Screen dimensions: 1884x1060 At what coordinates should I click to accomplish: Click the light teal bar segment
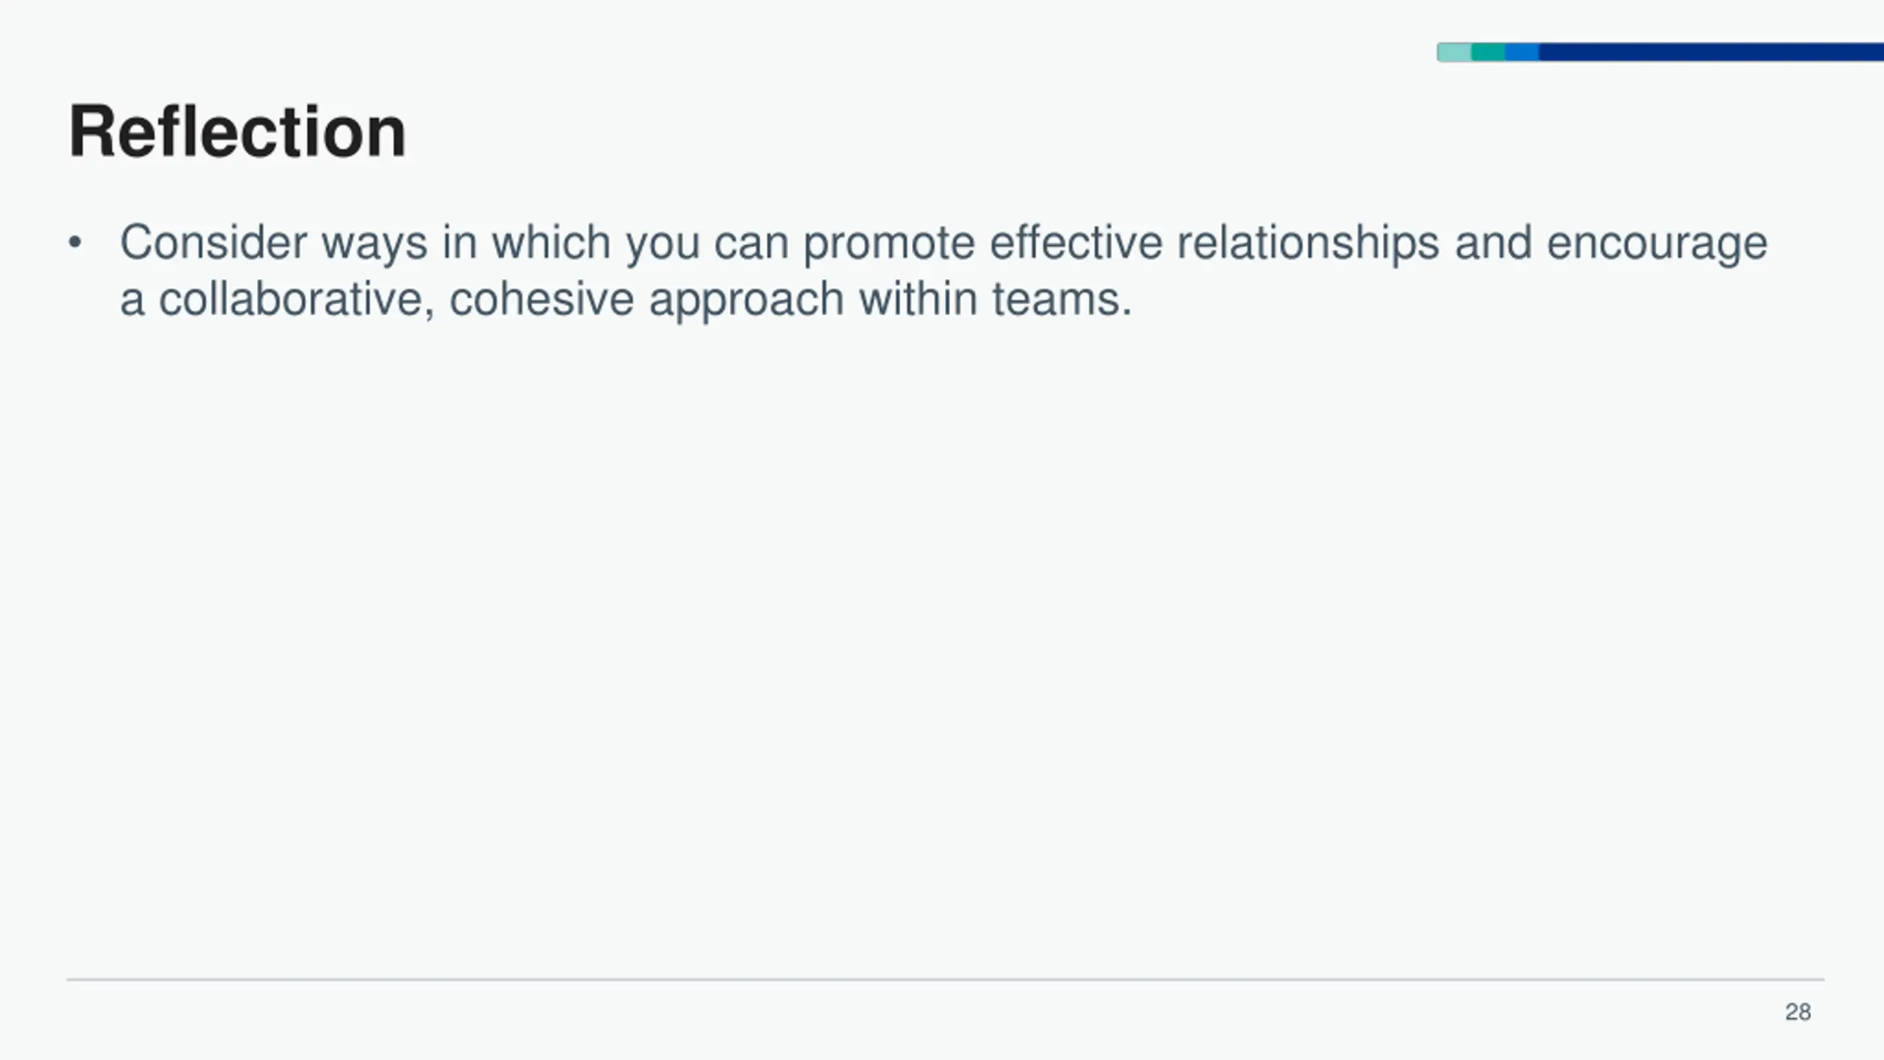click(1454, 52)
